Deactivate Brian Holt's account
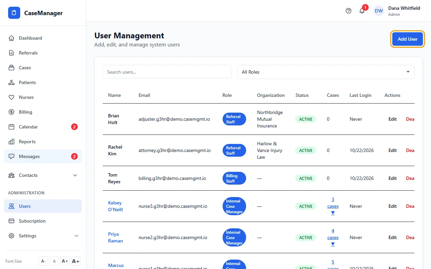 click(x=410, y=119)
